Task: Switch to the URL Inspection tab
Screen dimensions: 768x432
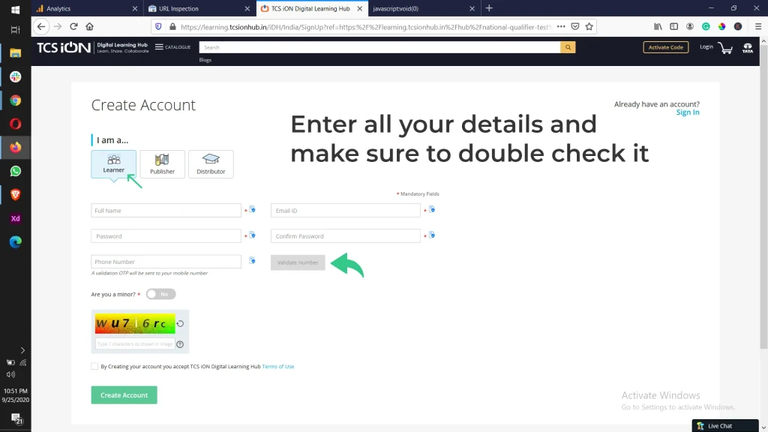Action: click(x=196, y=8)
